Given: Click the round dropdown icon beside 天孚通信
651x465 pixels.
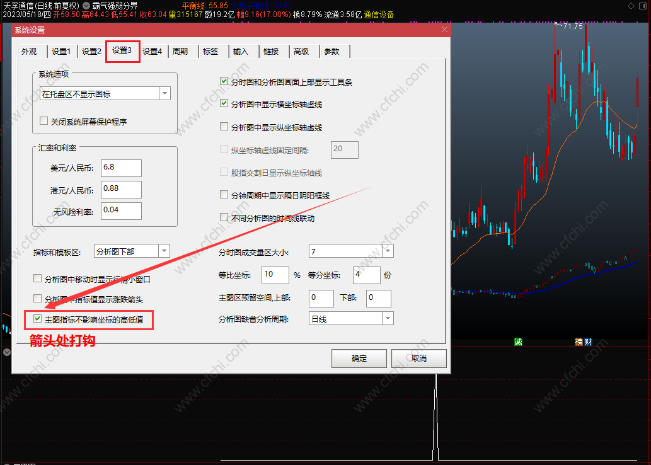Looking at the screenshot, I should (x=86, y=6).
